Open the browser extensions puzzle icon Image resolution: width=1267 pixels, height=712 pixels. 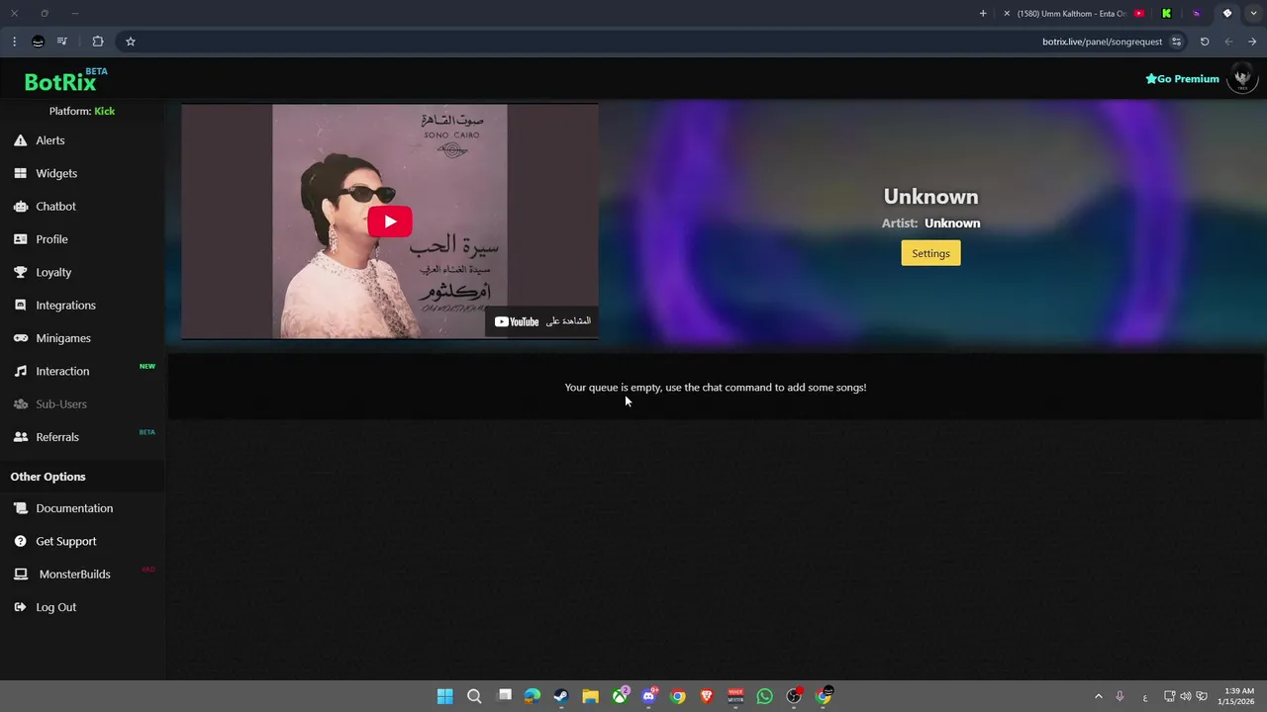(x=97, y=42)
